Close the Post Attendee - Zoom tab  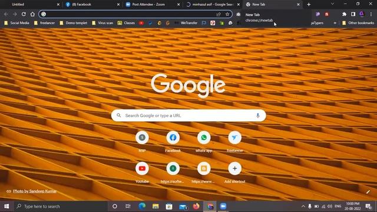[178, 4]
